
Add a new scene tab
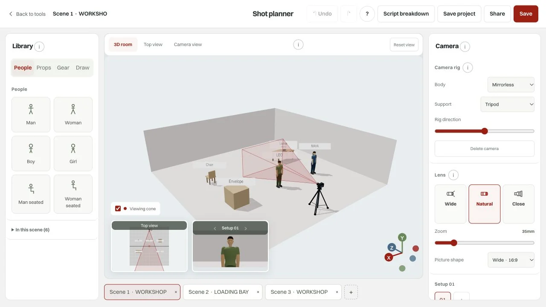351,292
